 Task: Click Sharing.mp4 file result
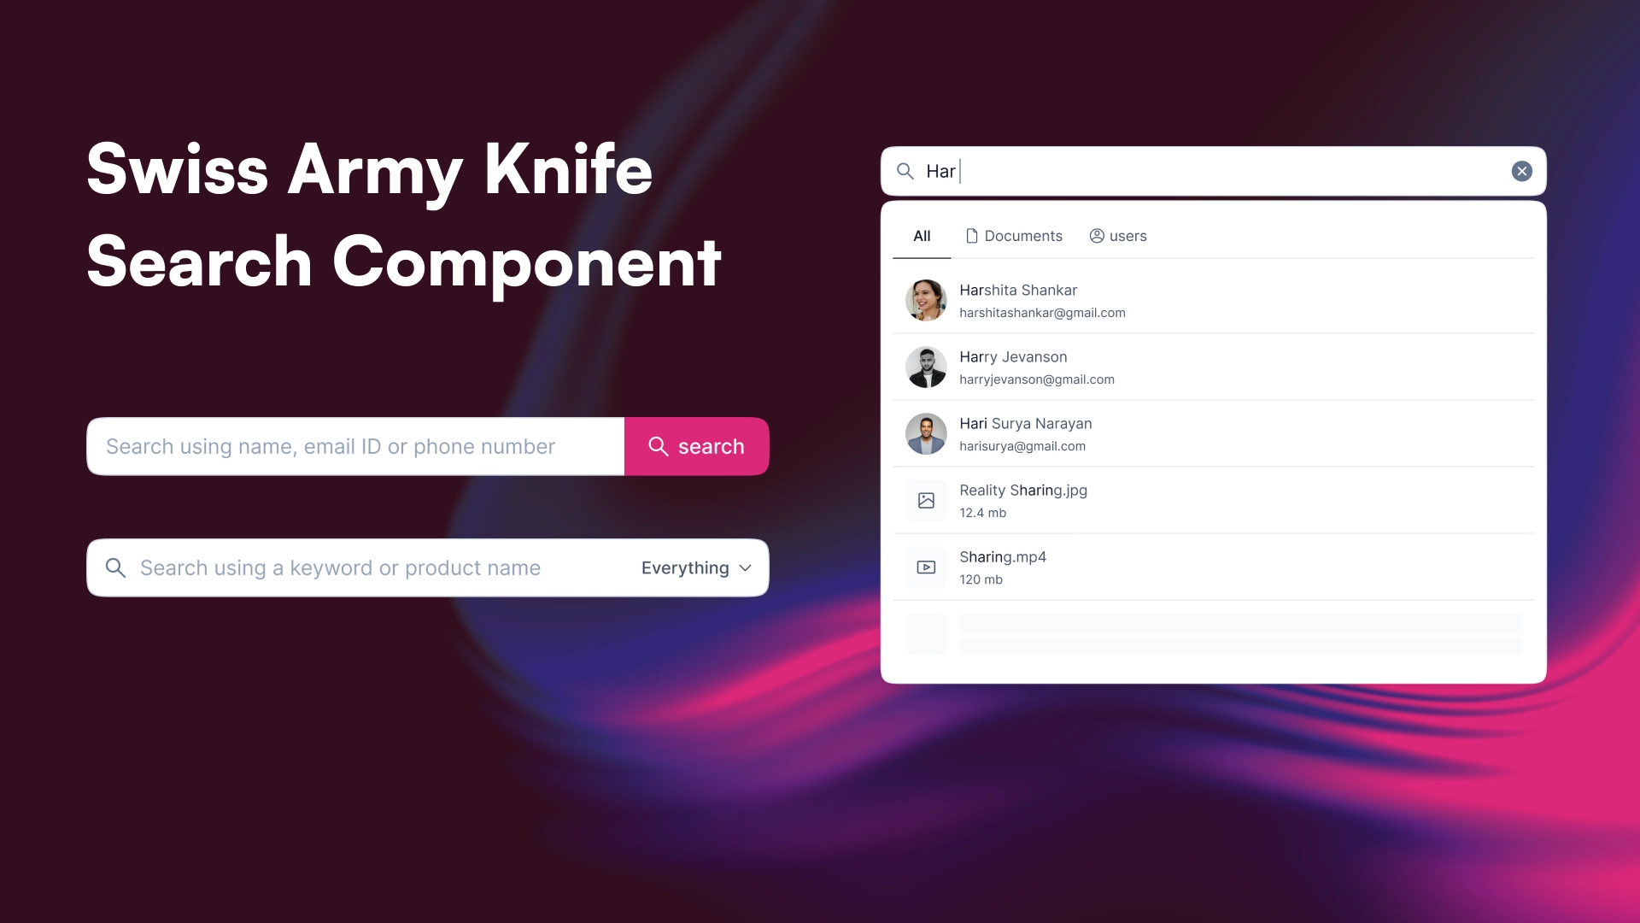tap(1212, 567)
